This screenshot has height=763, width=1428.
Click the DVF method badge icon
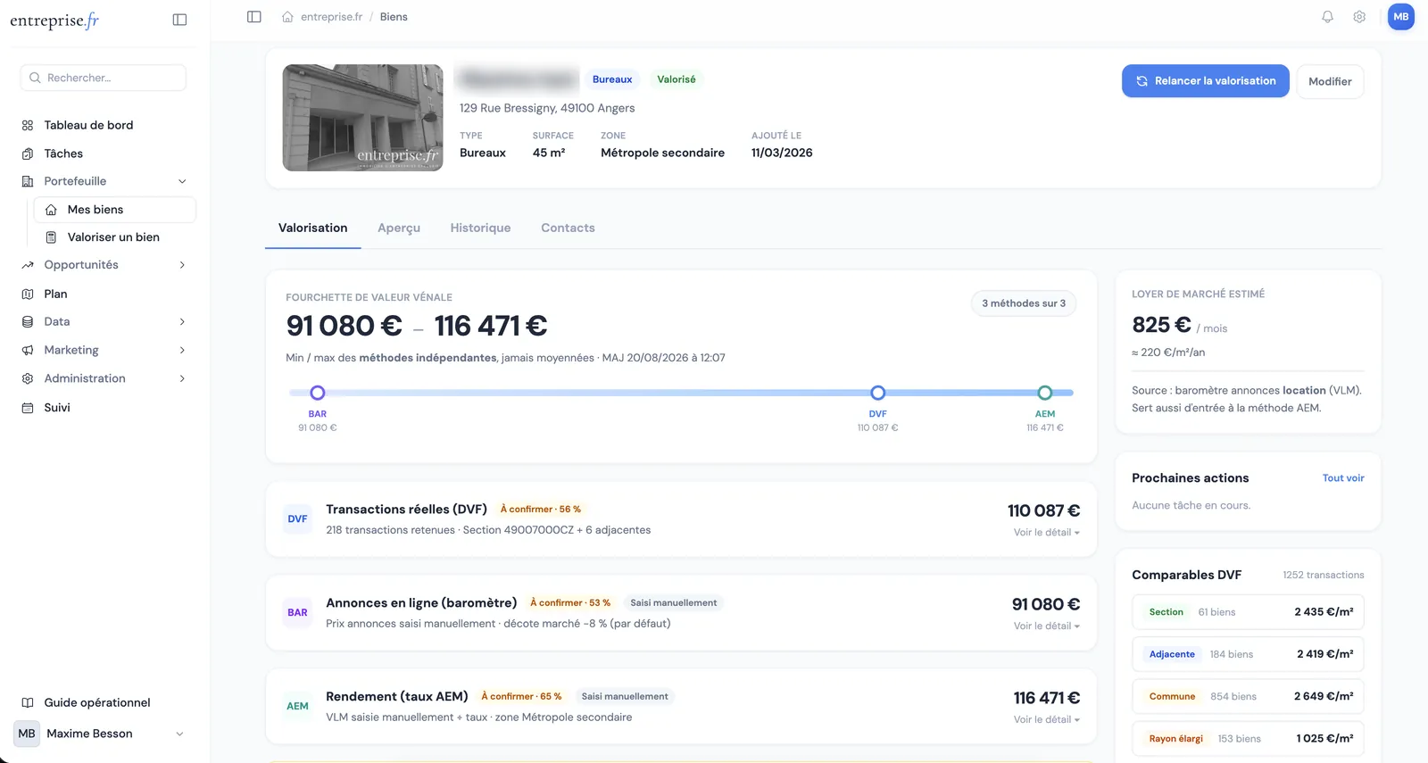(297, 518)
